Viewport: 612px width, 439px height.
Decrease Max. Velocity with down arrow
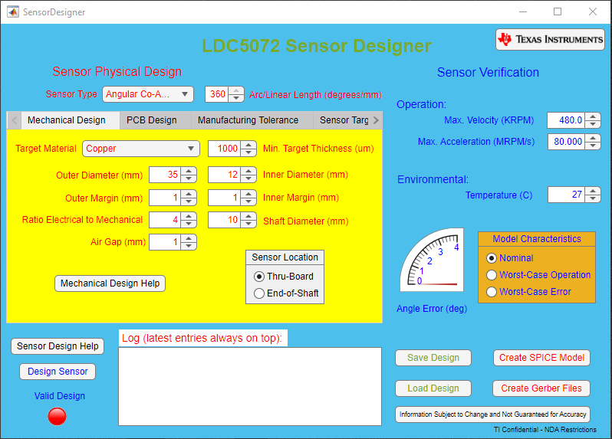pos(593,124)
